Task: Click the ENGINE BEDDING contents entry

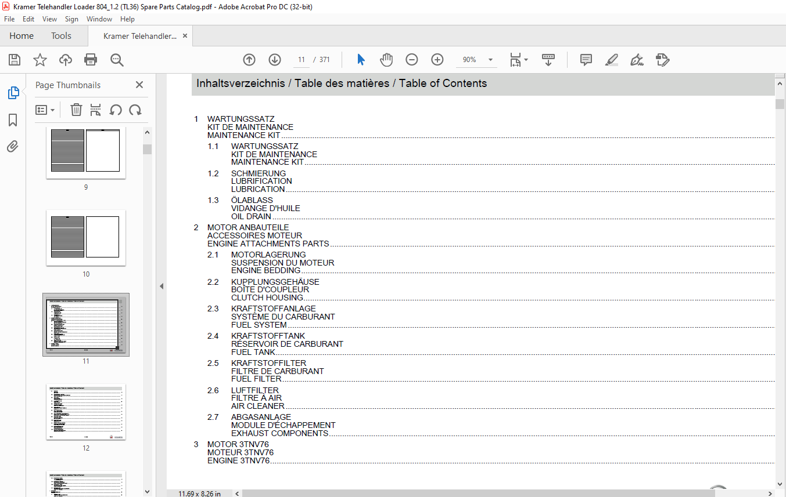Action: (x=266, y=270)
